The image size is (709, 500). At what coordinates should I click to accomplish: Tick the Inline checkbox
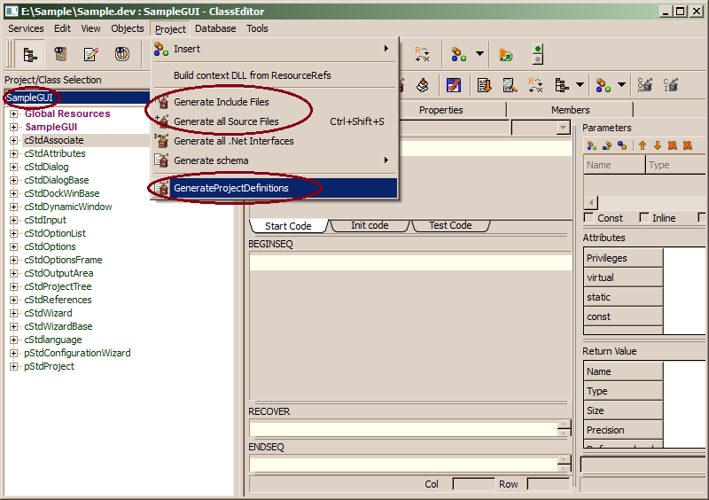pos(643,218)
